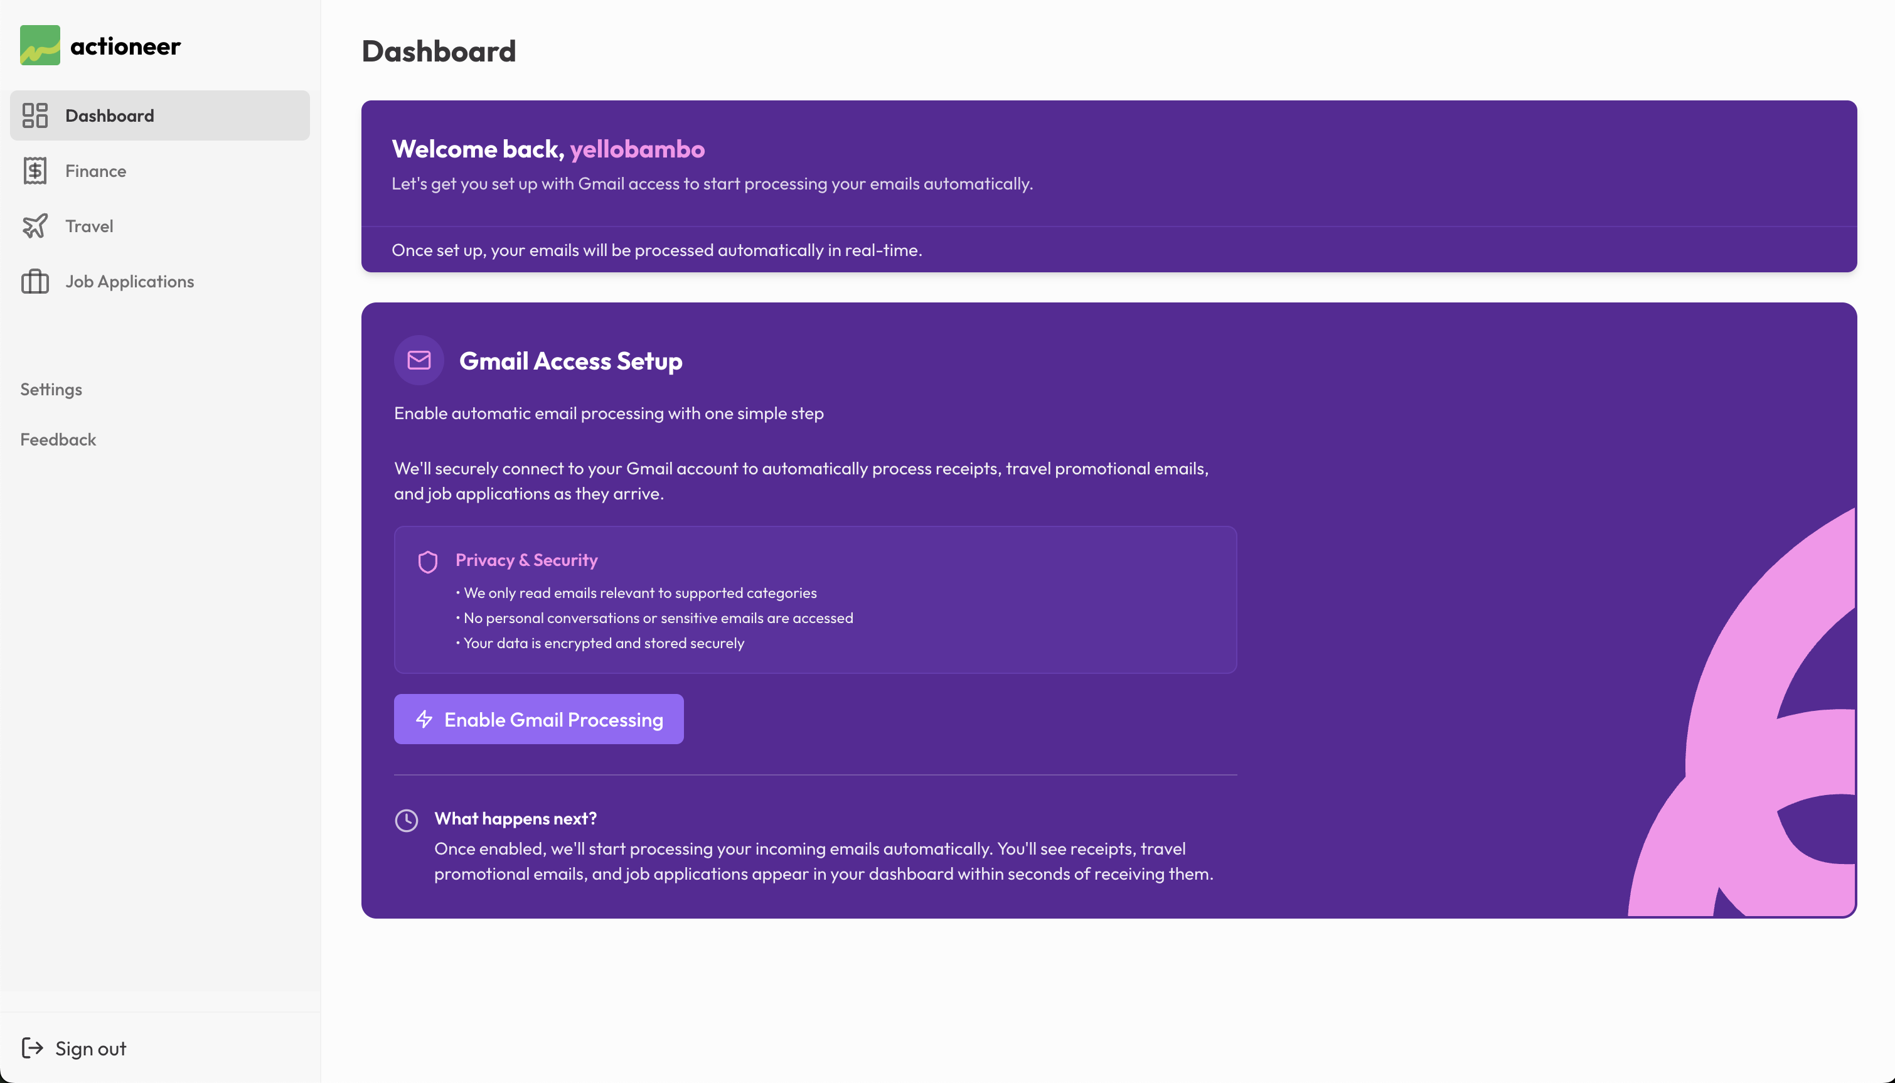1895x1083 pixels.
Task: Click the lightning bolt icon on Enable button
Action: click(x=424, y=719)
